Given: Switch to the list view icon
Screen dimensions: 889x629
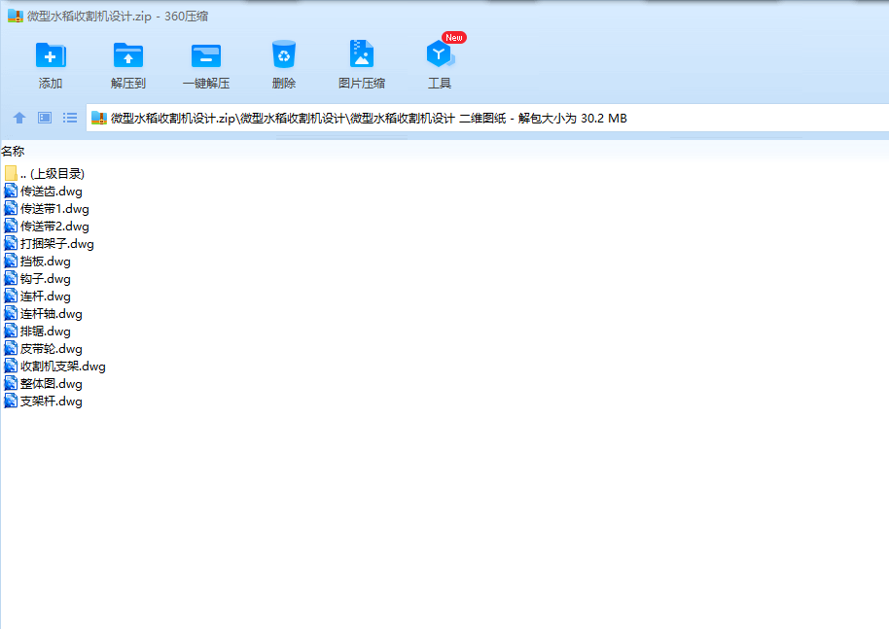Looking at the screenshot, I should click(70, 118).
